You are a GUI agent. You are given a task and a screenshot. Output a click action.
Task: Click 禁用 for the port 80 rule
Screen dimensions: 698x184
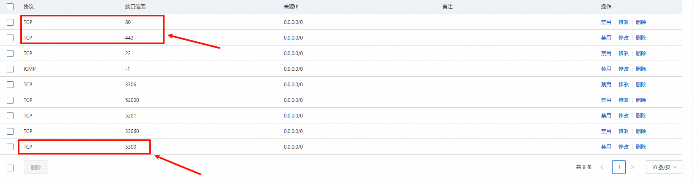pyautogui.click(x=606, y=22)
